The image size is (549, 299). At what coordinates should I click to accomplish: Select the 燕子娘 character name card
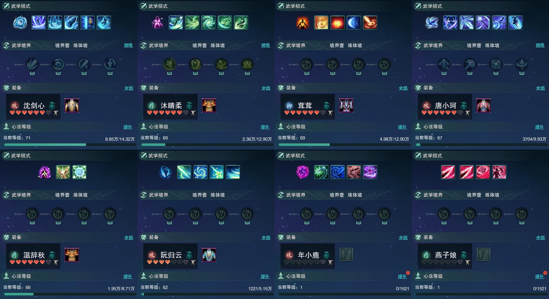click(x=445, y=256)
